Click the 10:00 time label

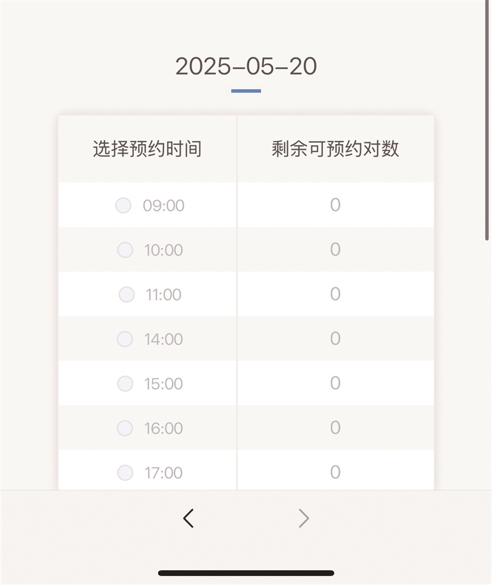click(163, 250)
